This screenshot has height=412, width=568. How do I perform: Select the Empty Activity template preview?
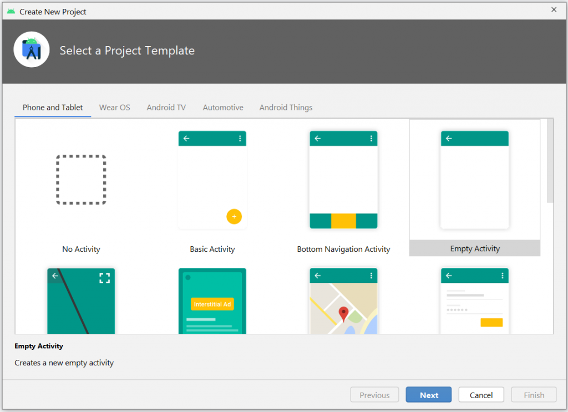(475, 180)
